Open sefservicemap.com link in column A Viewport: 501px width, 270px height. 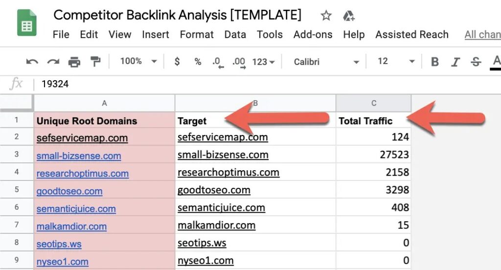pyautogui.click(x=82, y=138)
